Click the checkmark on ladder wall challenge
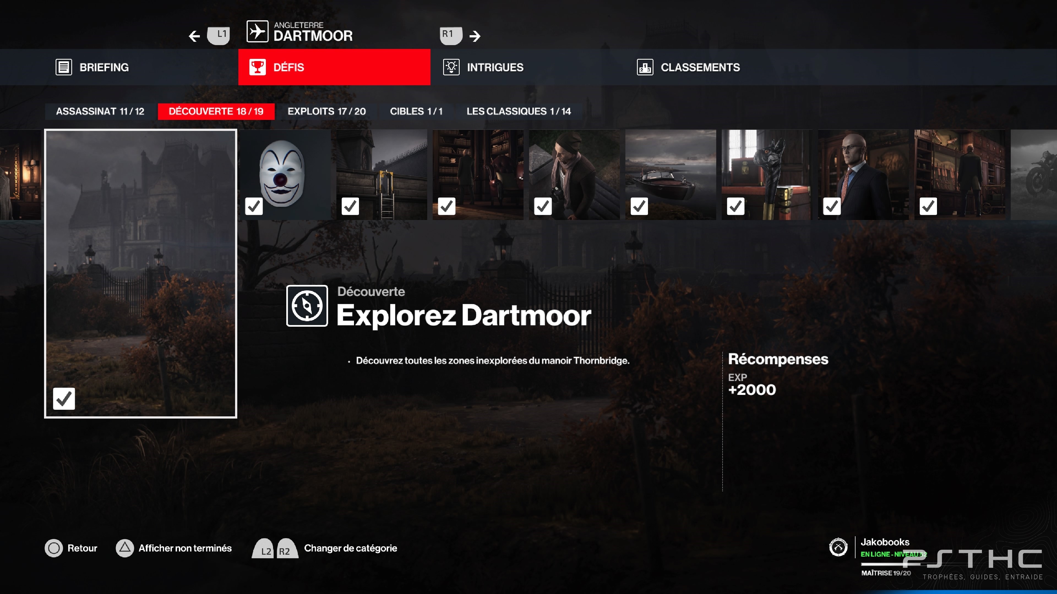The height and width of the screenshot is (594, 1057). [x=350, y=206]
